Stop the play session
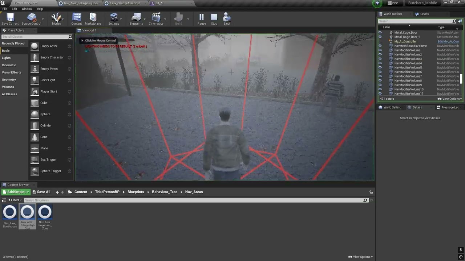 click(214, 17)
